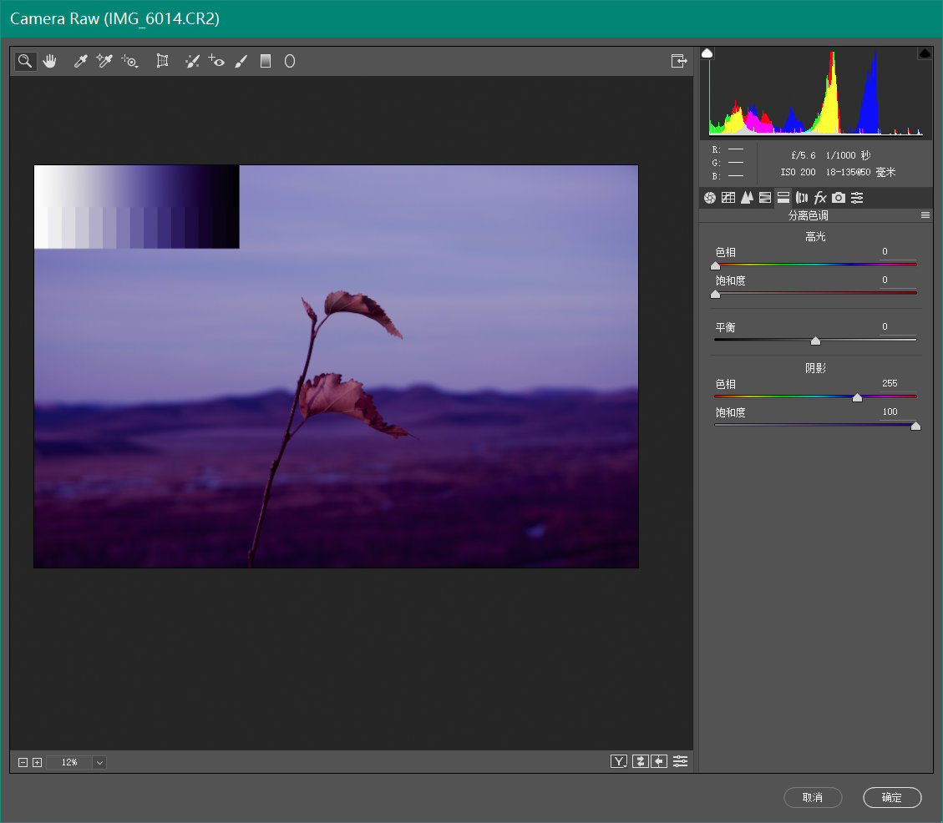Screen dimensions: 943x823
Task: Click the 确定 button
Action: [x=892, y=798]
